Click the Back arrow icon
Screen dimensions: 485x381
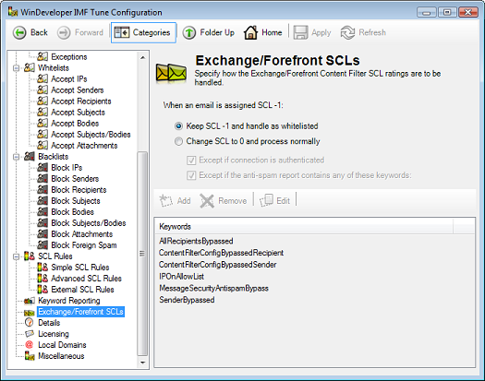tap(19, 32)
